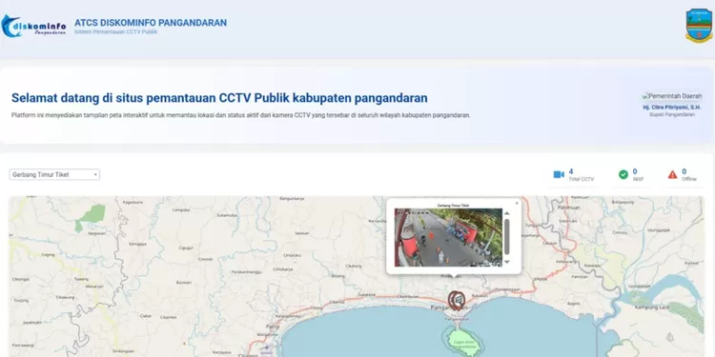This screenshot has width=715, height=357.
Task: Click the Pemerintah Daerah broken image
Action: point(672,96)
